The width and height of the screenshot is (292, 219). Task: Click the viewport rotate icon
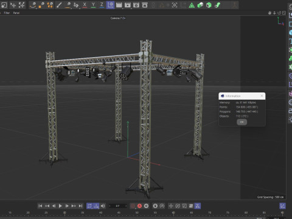pyautogui.click(x=279, y=13)
